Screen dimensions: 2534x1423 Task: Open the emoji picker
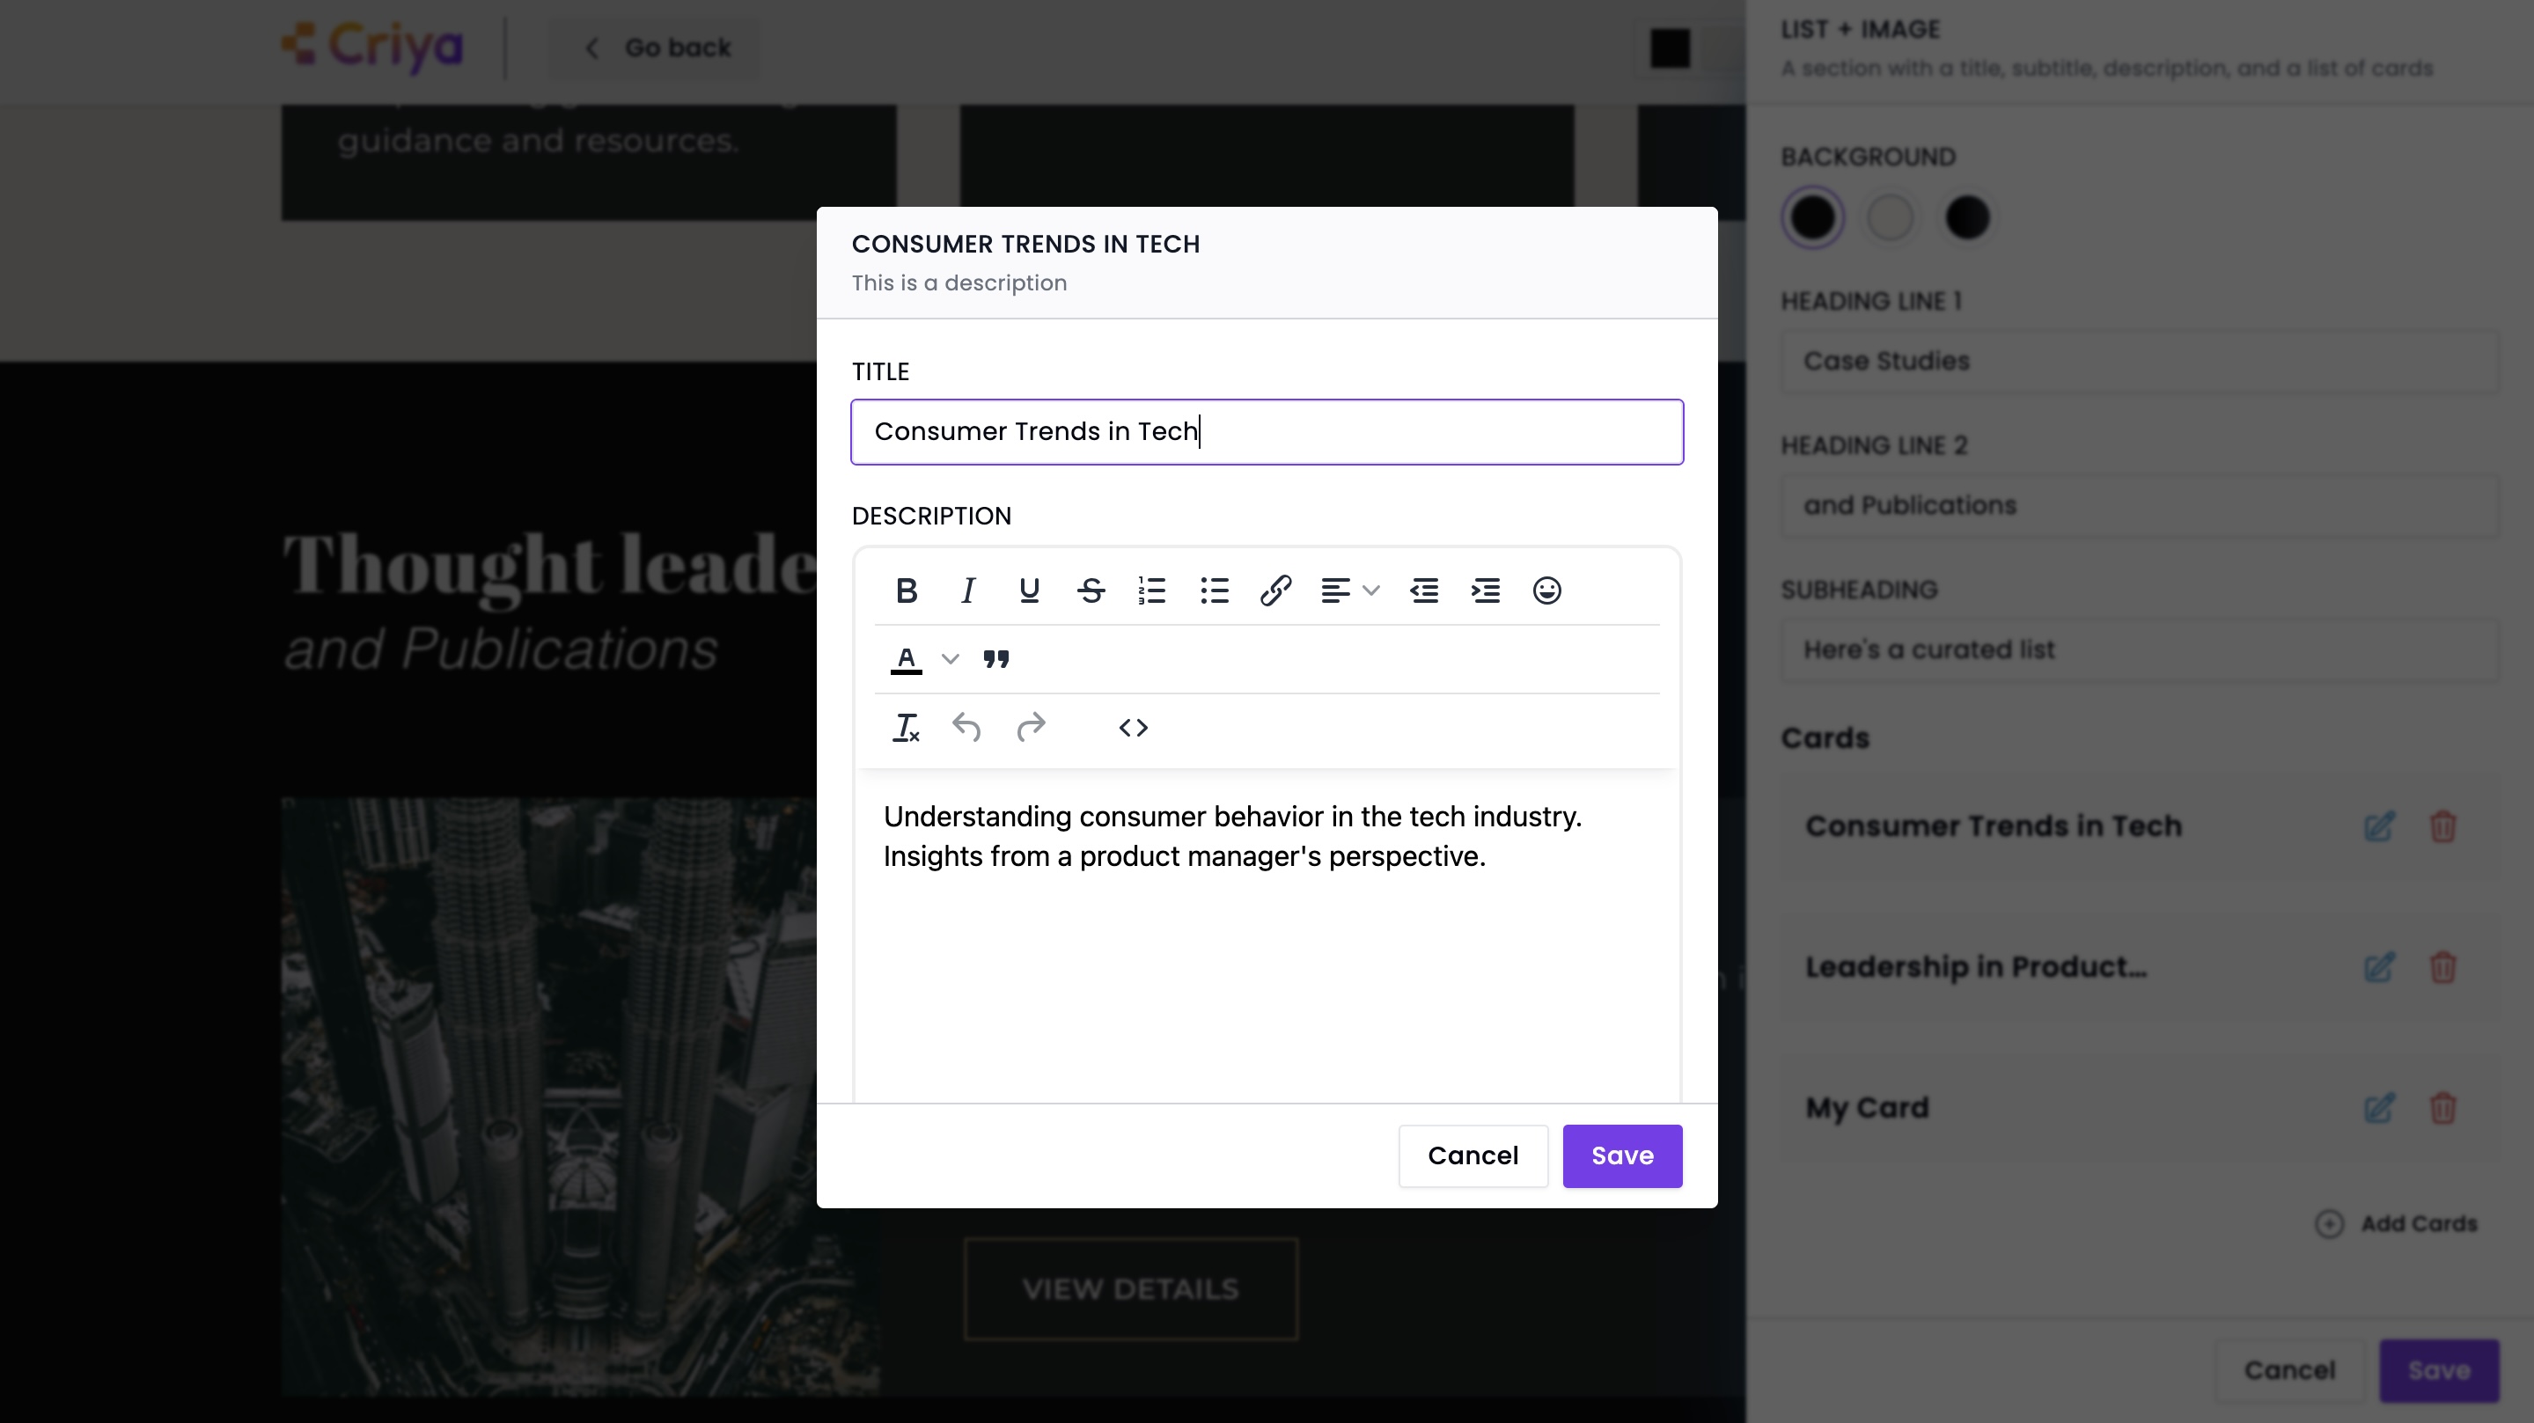click(x=1546, y=591)
